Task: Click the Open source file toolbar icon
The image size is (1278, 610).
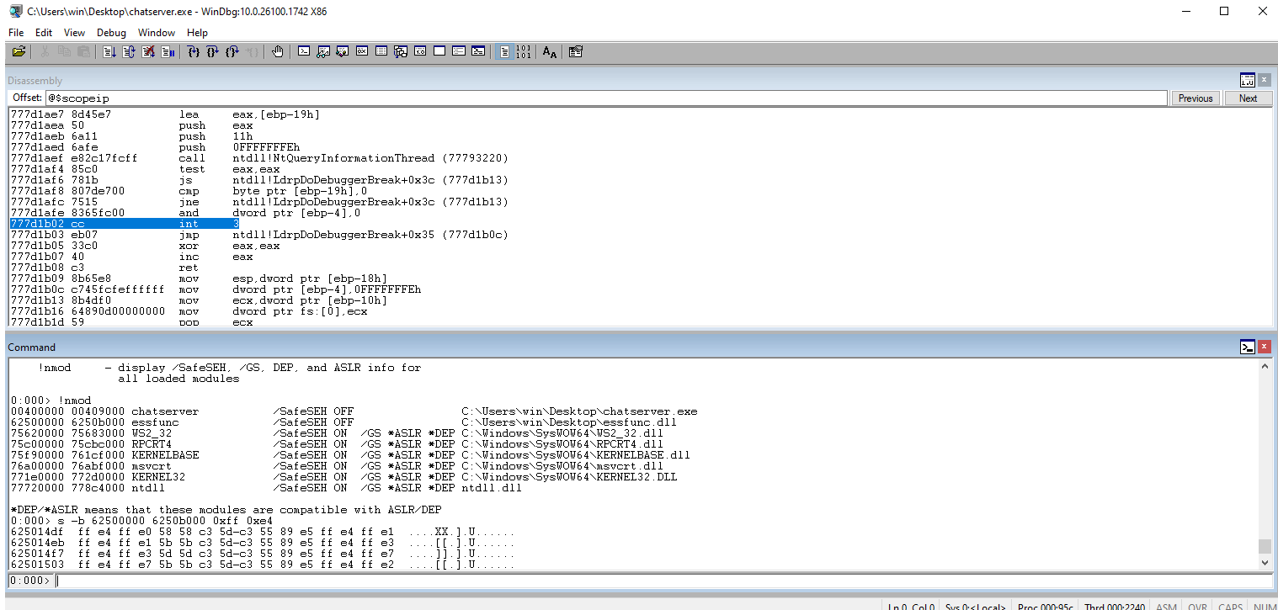Action: coord(19,52)
